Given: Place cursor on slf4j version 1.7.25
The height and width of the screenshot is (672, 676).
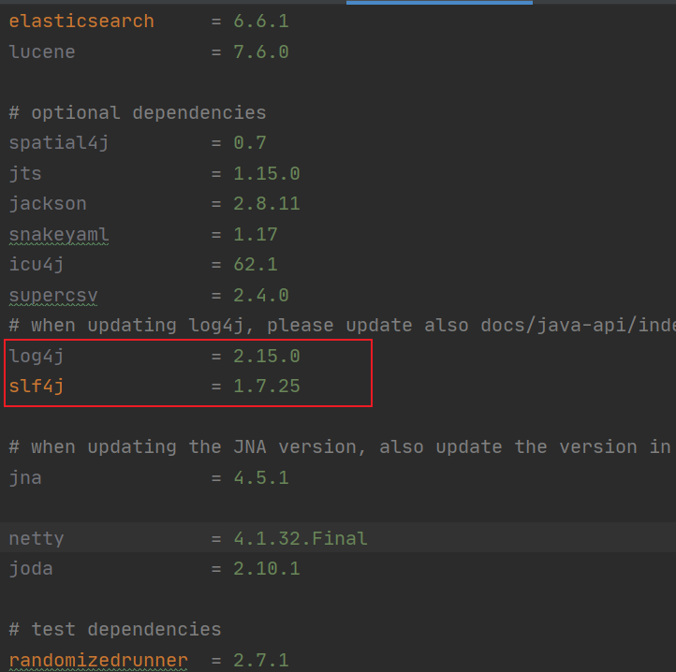Looking at the screenshot, I should coord(267,386).
